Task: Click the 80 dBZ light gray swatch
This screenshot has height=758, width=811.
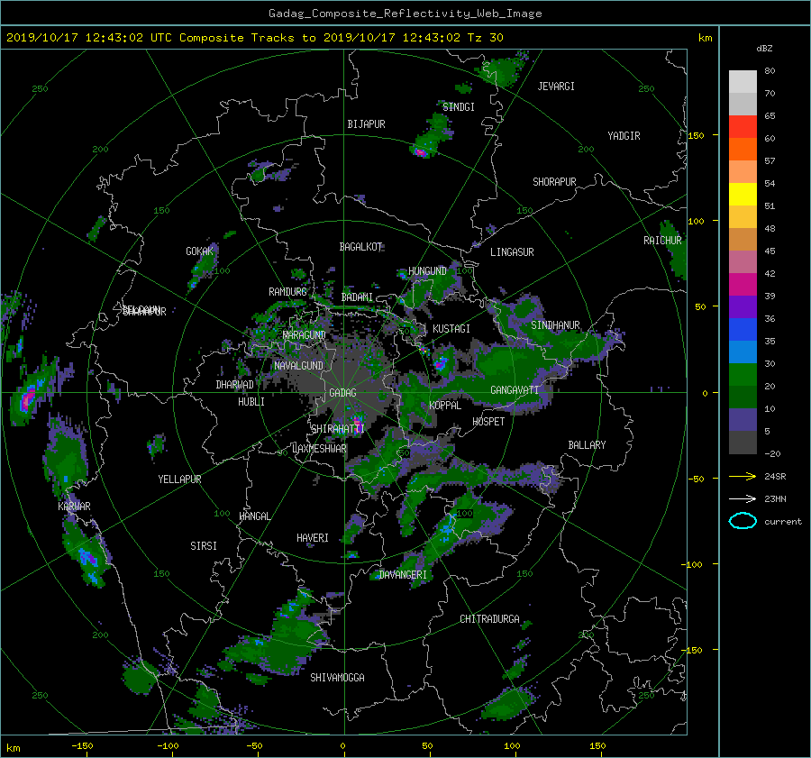Action: click(x=743, y=82)
